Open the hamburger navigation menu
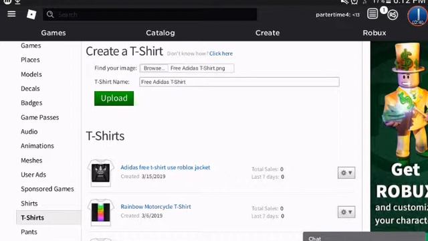The image size is (428, 241). (11, 14)
